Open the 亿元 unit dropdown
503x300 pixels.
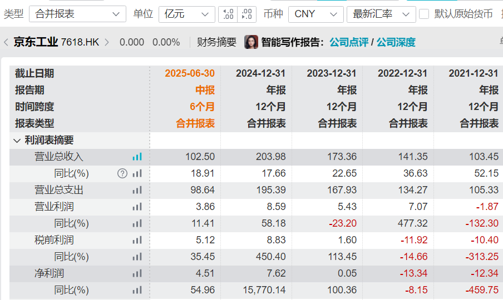coord(186,14)
